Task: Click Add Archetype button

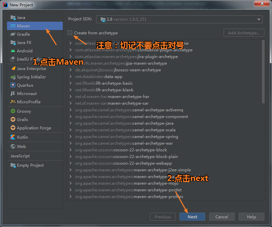Action: [x=244, y=33]
